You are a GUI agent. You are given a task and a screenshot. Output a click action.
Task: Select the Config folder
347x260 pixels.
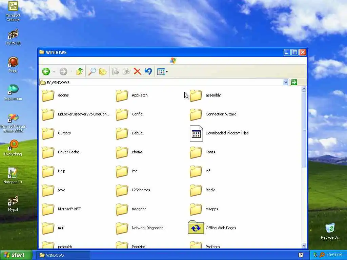(129, 114)
